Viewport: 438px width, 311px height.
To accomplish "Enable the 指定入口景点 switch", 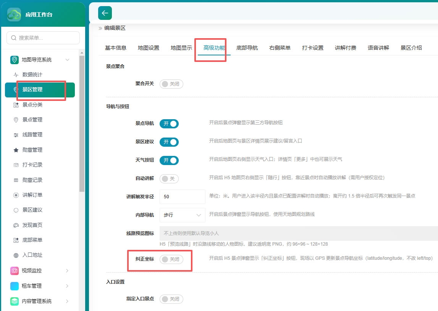I will pyautogui.click(x=171, y=299).
